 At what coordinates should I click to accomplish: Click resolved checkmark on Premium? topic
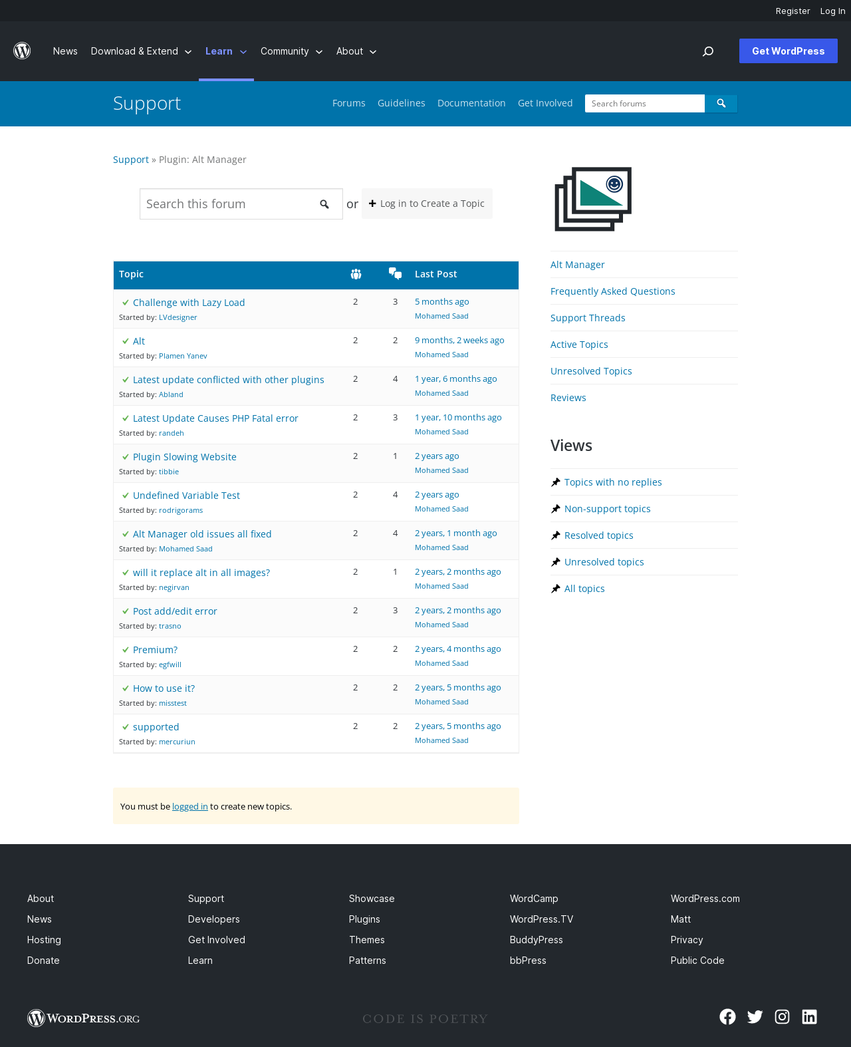point(126,650)
